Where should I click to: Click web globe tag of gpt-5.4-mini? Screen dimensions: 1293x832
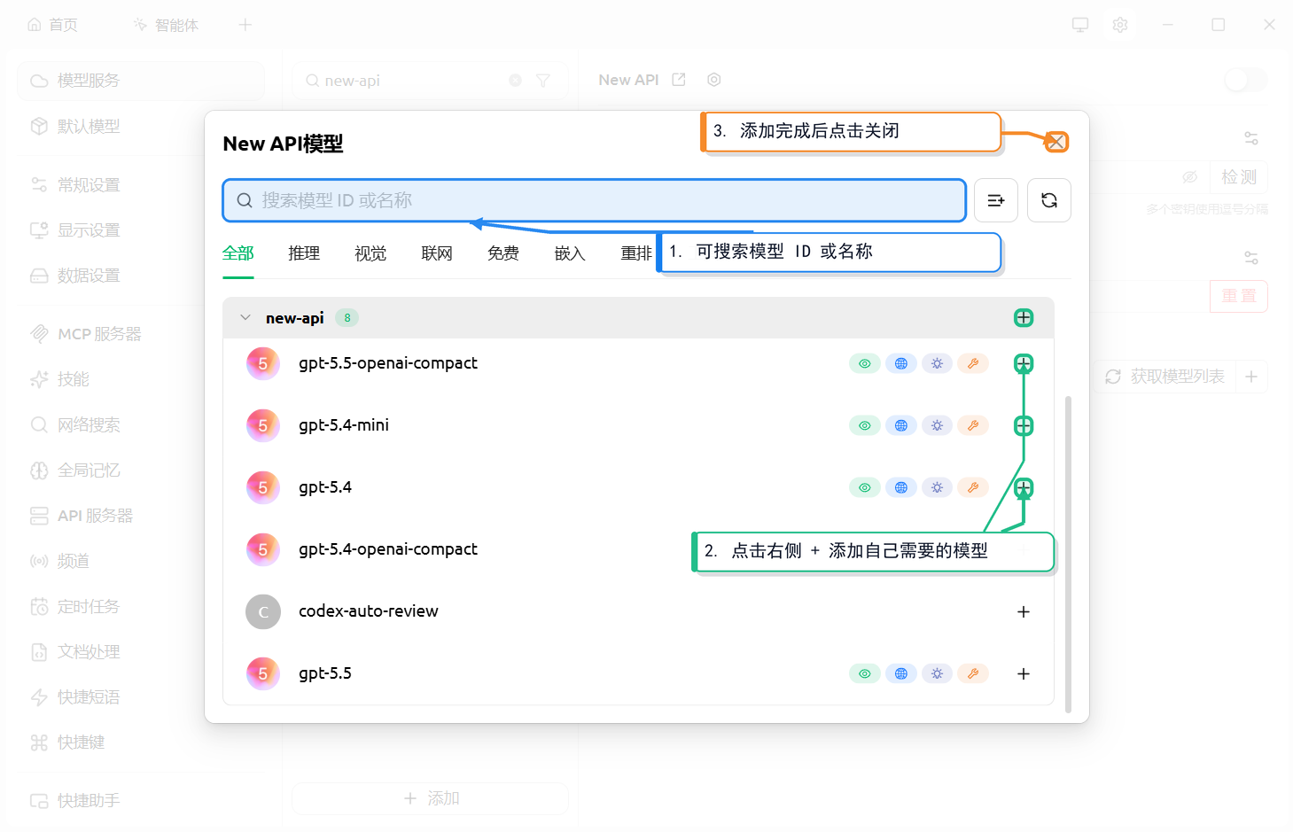(x=901, y=425)
